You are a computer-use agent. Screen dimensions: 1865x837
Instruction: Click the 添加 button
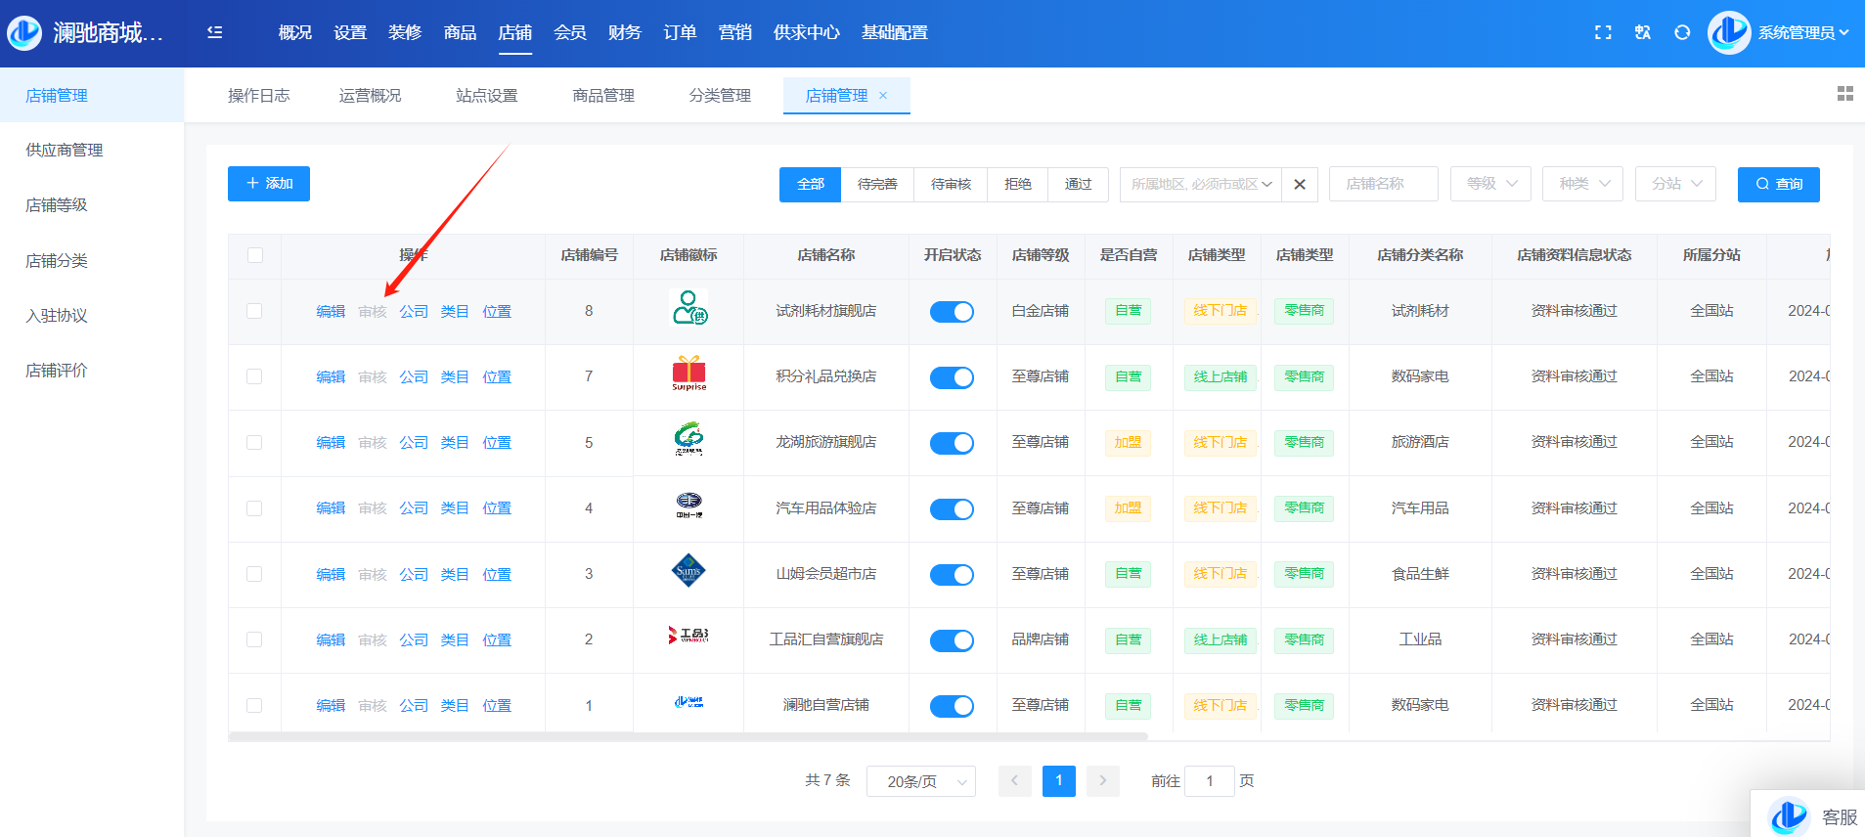[x=269, y=184]
